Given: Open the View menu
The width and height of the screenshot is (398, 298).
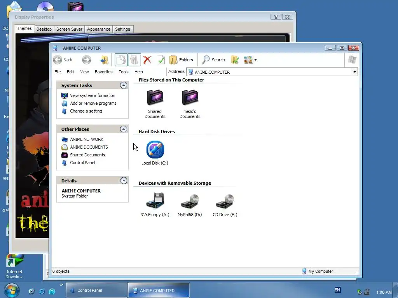Looking at the screenshot, I should pos(84,72).
